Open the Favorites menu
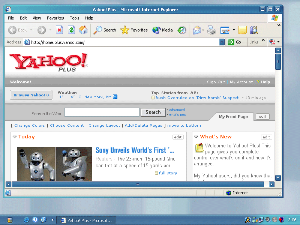The width and height of the screenshot is (300, 225). click(x=55, y=18)
